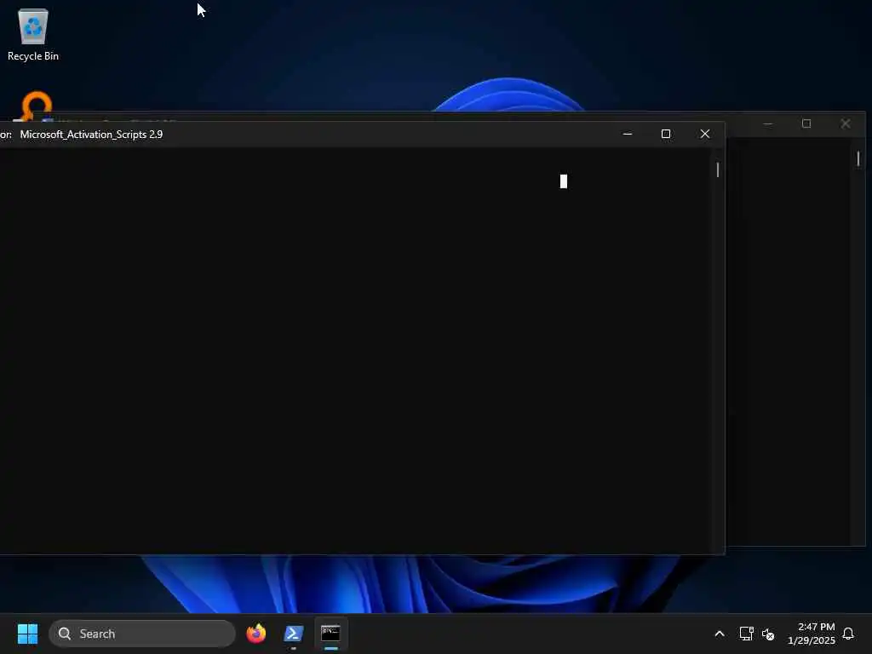Maximize the Microsoft_Activation_Scripts window
The image size is (872, 654).
[666, 134]
